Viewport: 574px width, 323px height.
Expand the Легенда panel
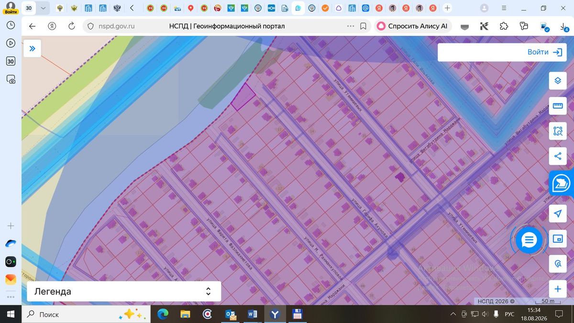coord(124,291)
